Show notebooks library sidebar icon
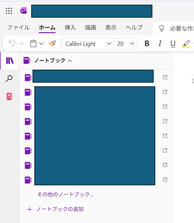This screenshot has height=223, width=194. pyautogui.click(x=10, y=61)
